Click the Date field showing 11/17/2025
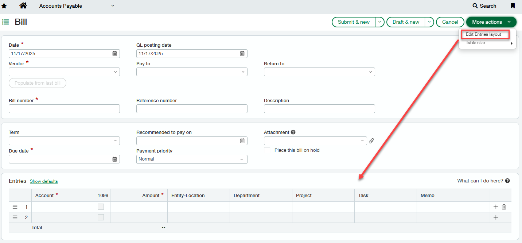This screenshot has height=243, width=522. pos(64,54)
